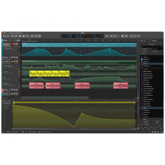This screenshot has height=165, width=165.
Task: Enable the global Record button in transport
Action: (24, 36)
